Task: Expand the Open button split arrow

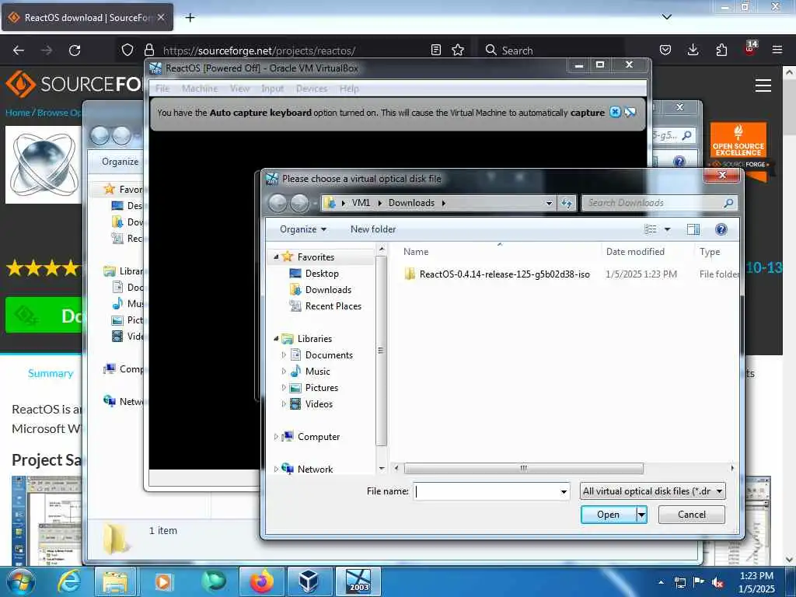Action: point(641,515)
